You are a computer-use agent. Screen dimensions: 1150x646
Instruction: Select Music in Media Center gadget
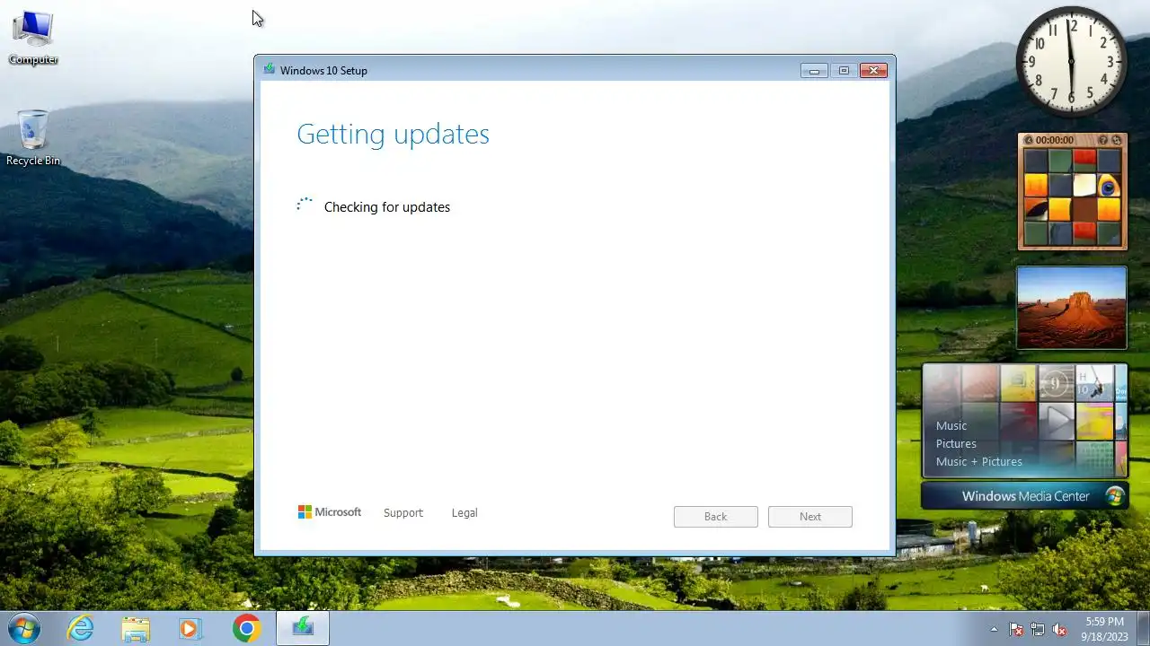(951, 425)
